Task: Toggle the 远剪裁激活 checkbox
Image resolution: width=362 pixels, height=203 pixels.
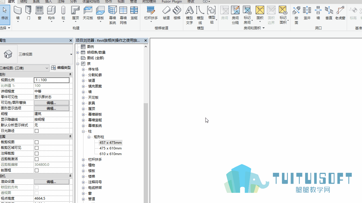Action: [x=36, y=159]
